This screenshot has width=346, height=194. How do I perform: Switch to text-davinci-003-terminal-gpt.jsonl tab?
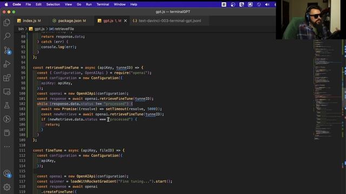(x=169, y=20)
